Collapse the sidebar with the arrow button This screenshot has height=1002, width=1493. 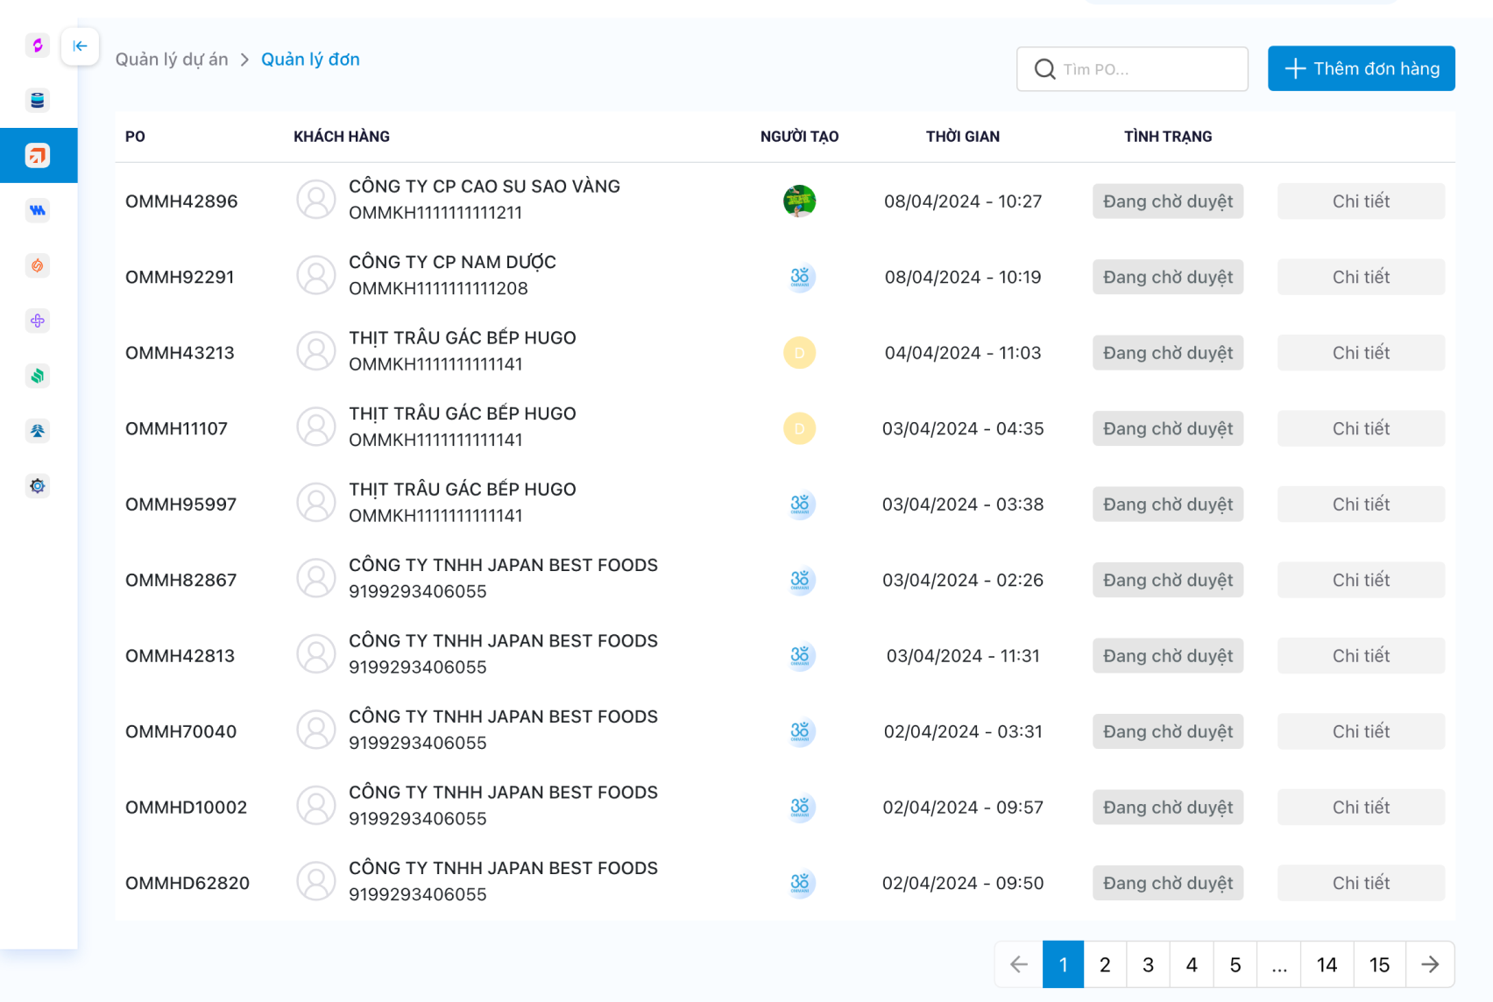coord(80,46)
